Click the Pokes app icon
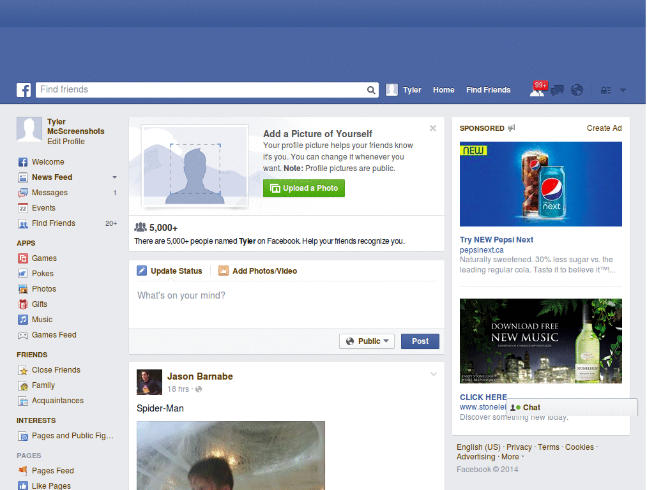Viewport: 654px width, 490px height. click(x=23, y=274)
